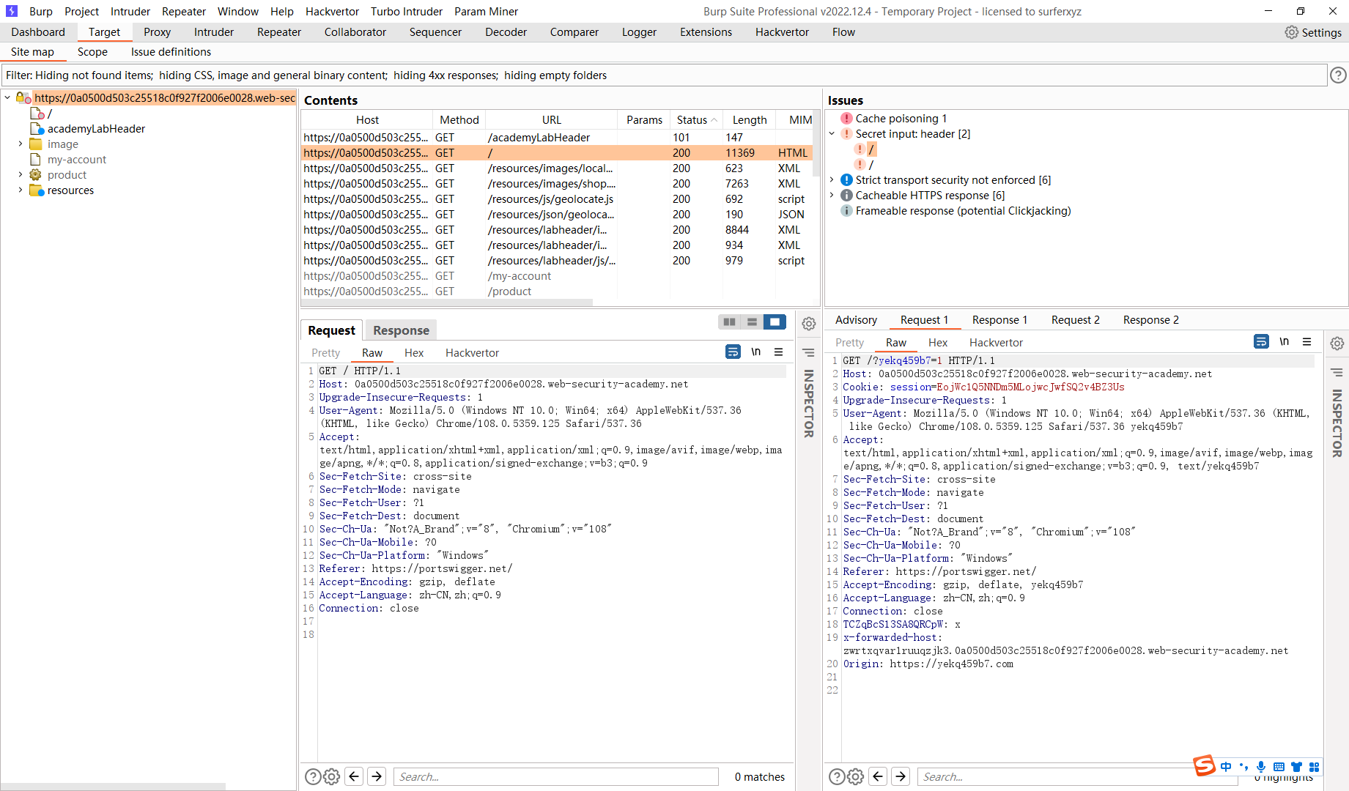Open the Param Miner menu
Viewport: 1349px width, 791px height.
pos(486,12)
